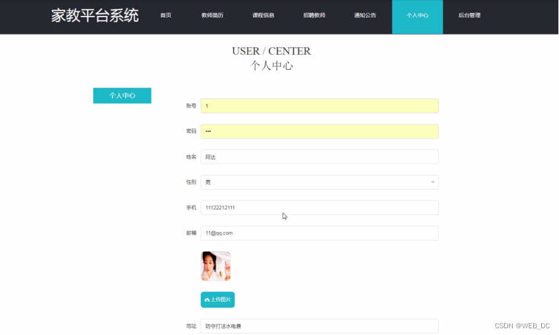Click the 地址 field label
The height and width of the screenshot is (335, 559).
tap(191, 326)
